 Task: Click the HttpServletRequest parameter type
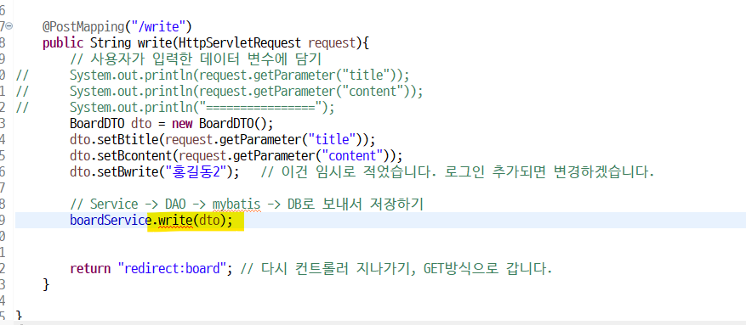[x=240, y=43]
